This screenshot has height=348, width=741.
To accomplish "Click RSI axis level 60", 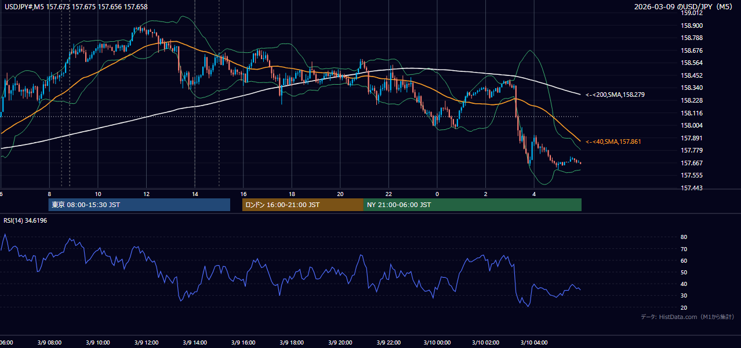I will 684,260.
